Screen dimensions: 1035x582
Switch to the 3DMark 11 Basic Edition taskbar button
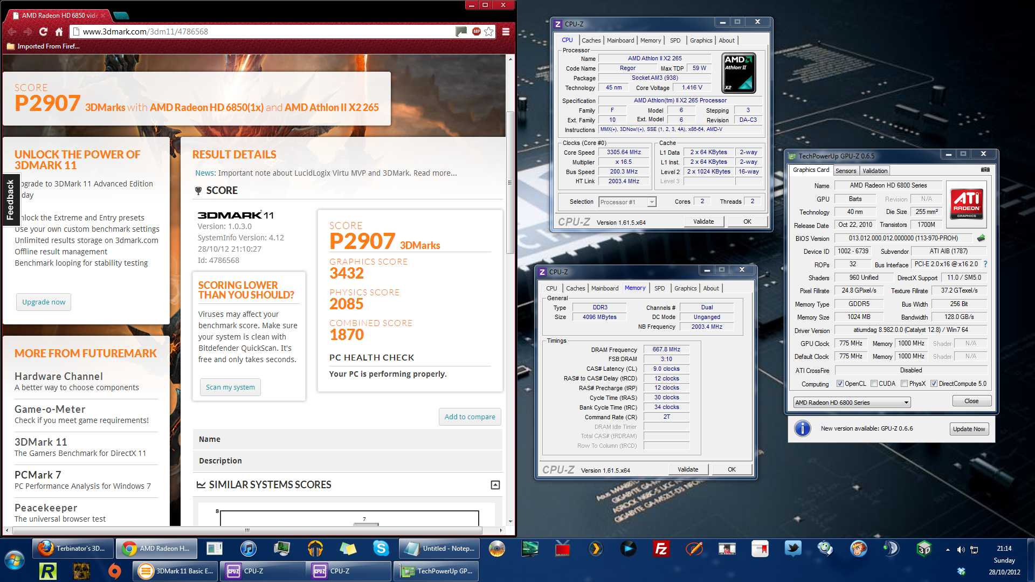tap(176, 571)
